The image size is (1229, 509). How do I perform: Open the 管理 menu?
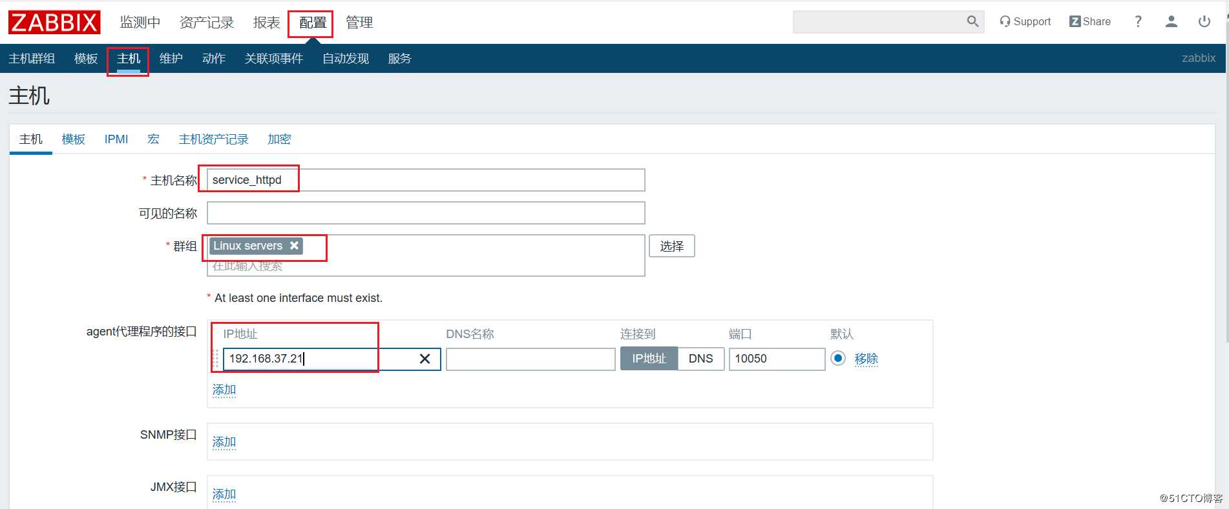(359, 23)
